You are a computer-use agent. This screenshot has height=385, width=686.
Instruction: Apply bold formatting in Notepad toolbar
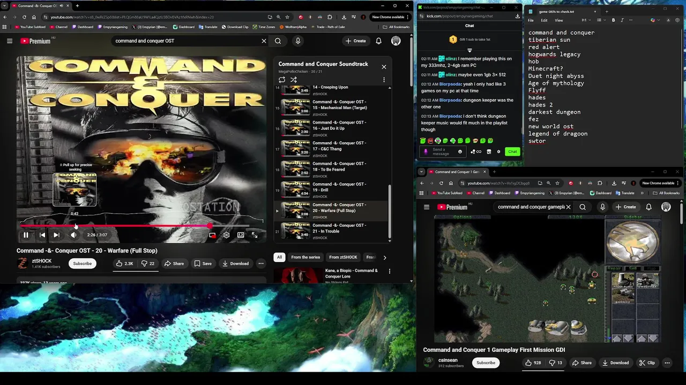point(614,20)
